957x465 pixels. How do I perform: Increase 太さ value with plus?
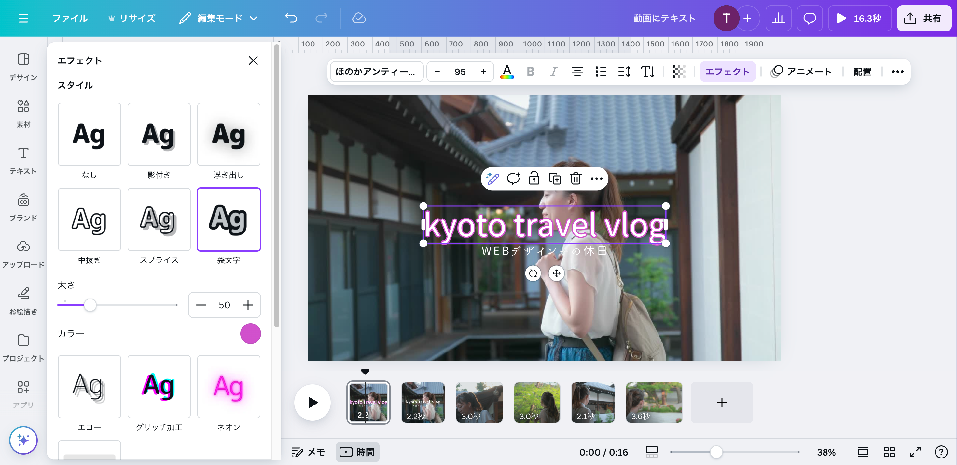click(x=248, y=305)
